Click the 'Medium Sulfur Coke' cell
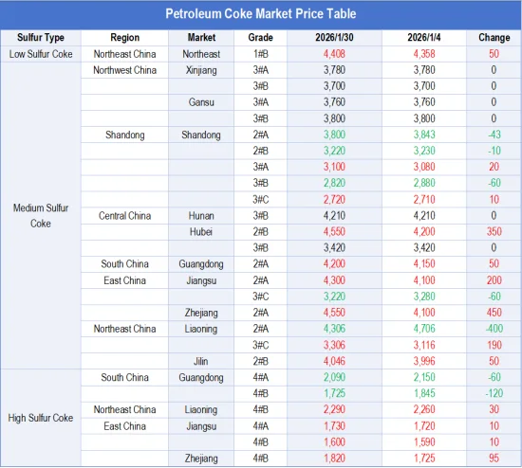The height and width of the screenshot is (468, 522). click(41, 216)
